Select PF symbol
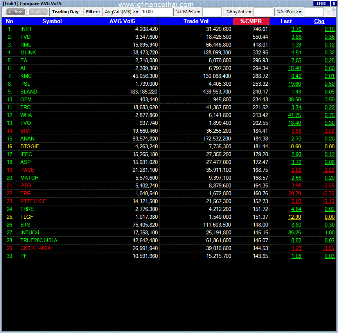338x333 pixels. (x=24, y=256)
